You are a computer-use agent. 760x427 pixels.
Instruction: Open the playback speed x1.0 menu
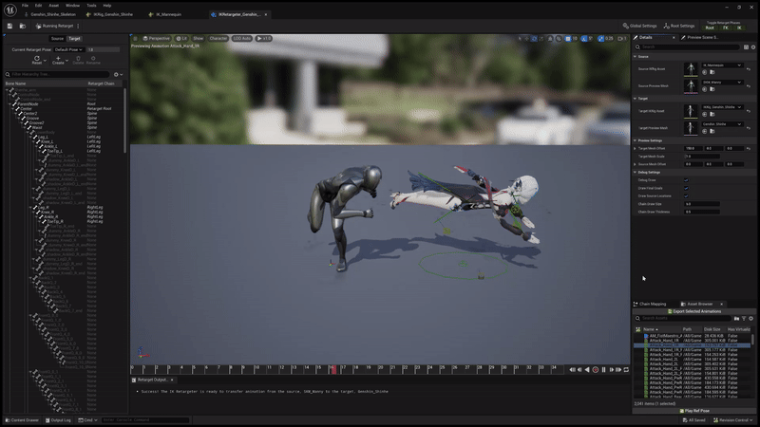click(264, 38)
